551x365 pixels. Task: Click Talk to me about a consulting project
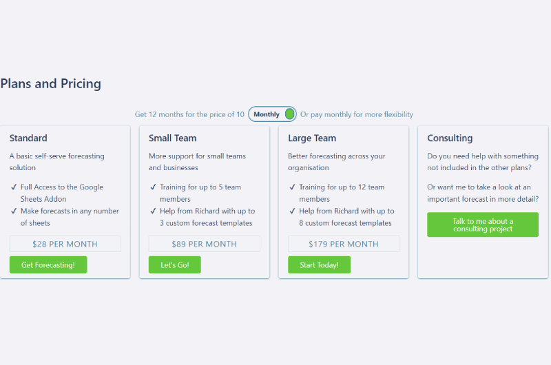(483, 225)
